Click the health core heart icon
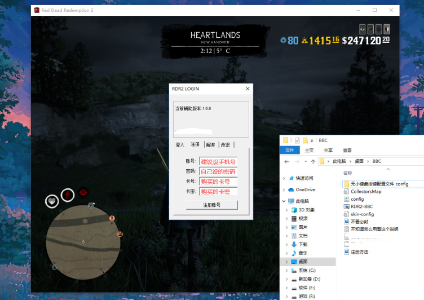This screenshot has height=300, width=424. point(52,200)
